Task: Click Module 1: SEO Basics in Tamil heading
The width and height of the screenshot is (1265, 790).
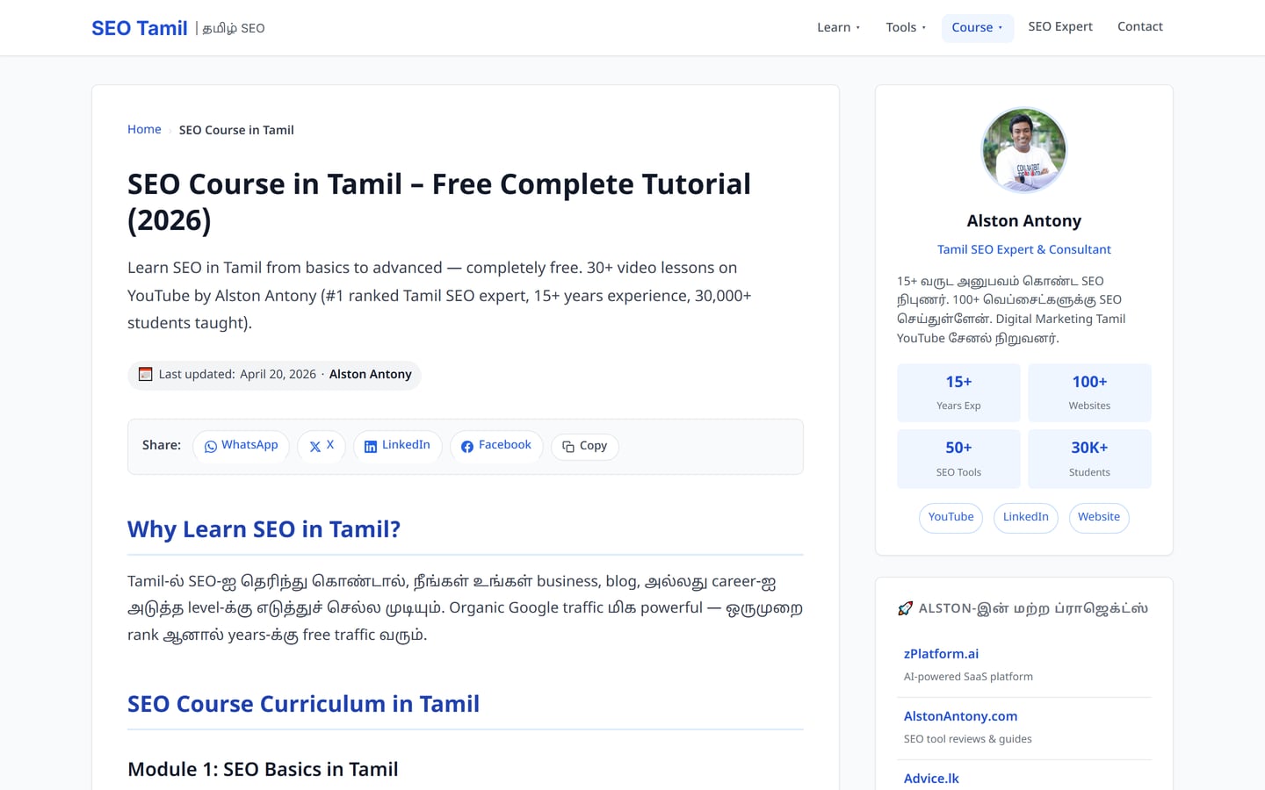Action: point(263,769)
